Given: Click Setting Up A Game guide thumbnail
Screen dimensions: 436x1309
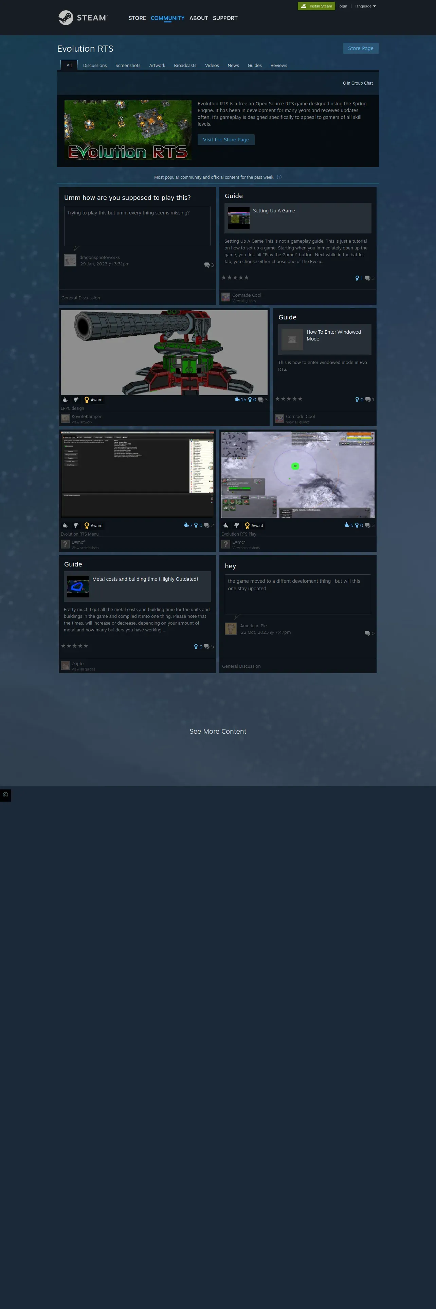Looking at the screenshot, I should click(x=239, y=218).
